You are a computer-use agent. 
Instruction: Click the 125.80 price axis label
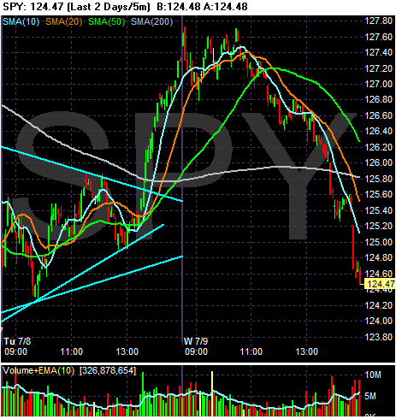[378, 179]
